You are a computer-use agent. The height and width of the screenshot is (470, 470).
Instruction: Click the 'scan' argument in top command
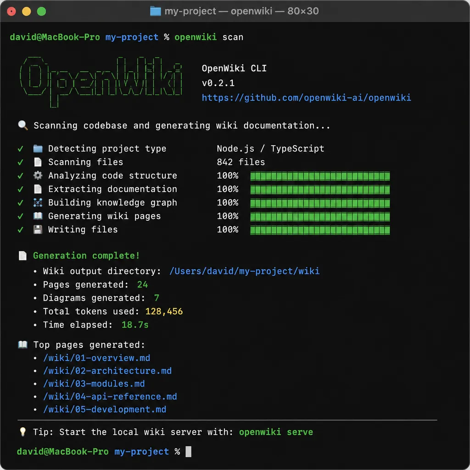pyautogui.click(x=233, y=37)
